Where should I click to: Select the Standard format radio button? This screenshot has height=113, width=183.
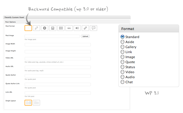pyautogui.click(x=122, y=37)
